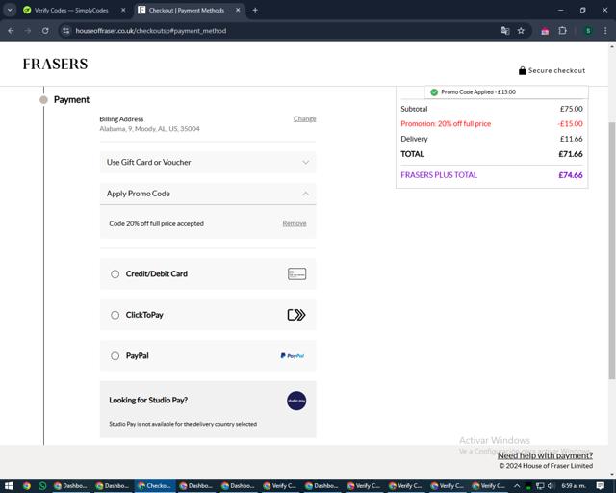Open a new browser tab
Viewport: 616px width, 493px height.
click(x=255, y=11)
